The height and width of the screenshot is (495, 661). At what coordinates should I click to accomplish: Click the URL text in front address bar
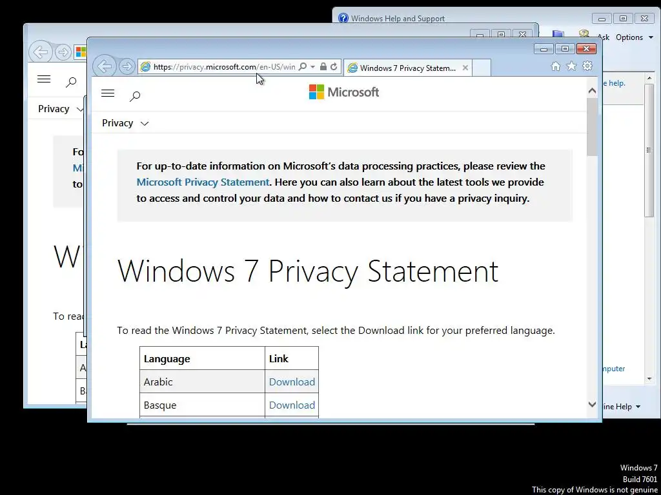[x=224, y=66]
